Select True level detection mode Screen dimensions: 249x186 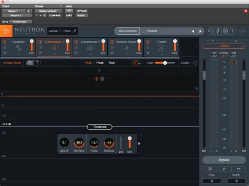(x=112, y=63)
